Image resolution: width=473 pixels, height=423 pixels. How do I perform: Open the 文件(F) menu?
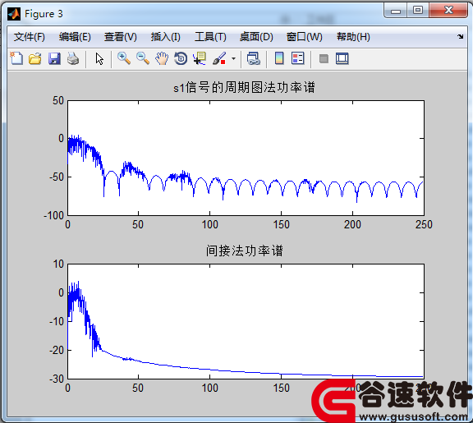point(30,37)
